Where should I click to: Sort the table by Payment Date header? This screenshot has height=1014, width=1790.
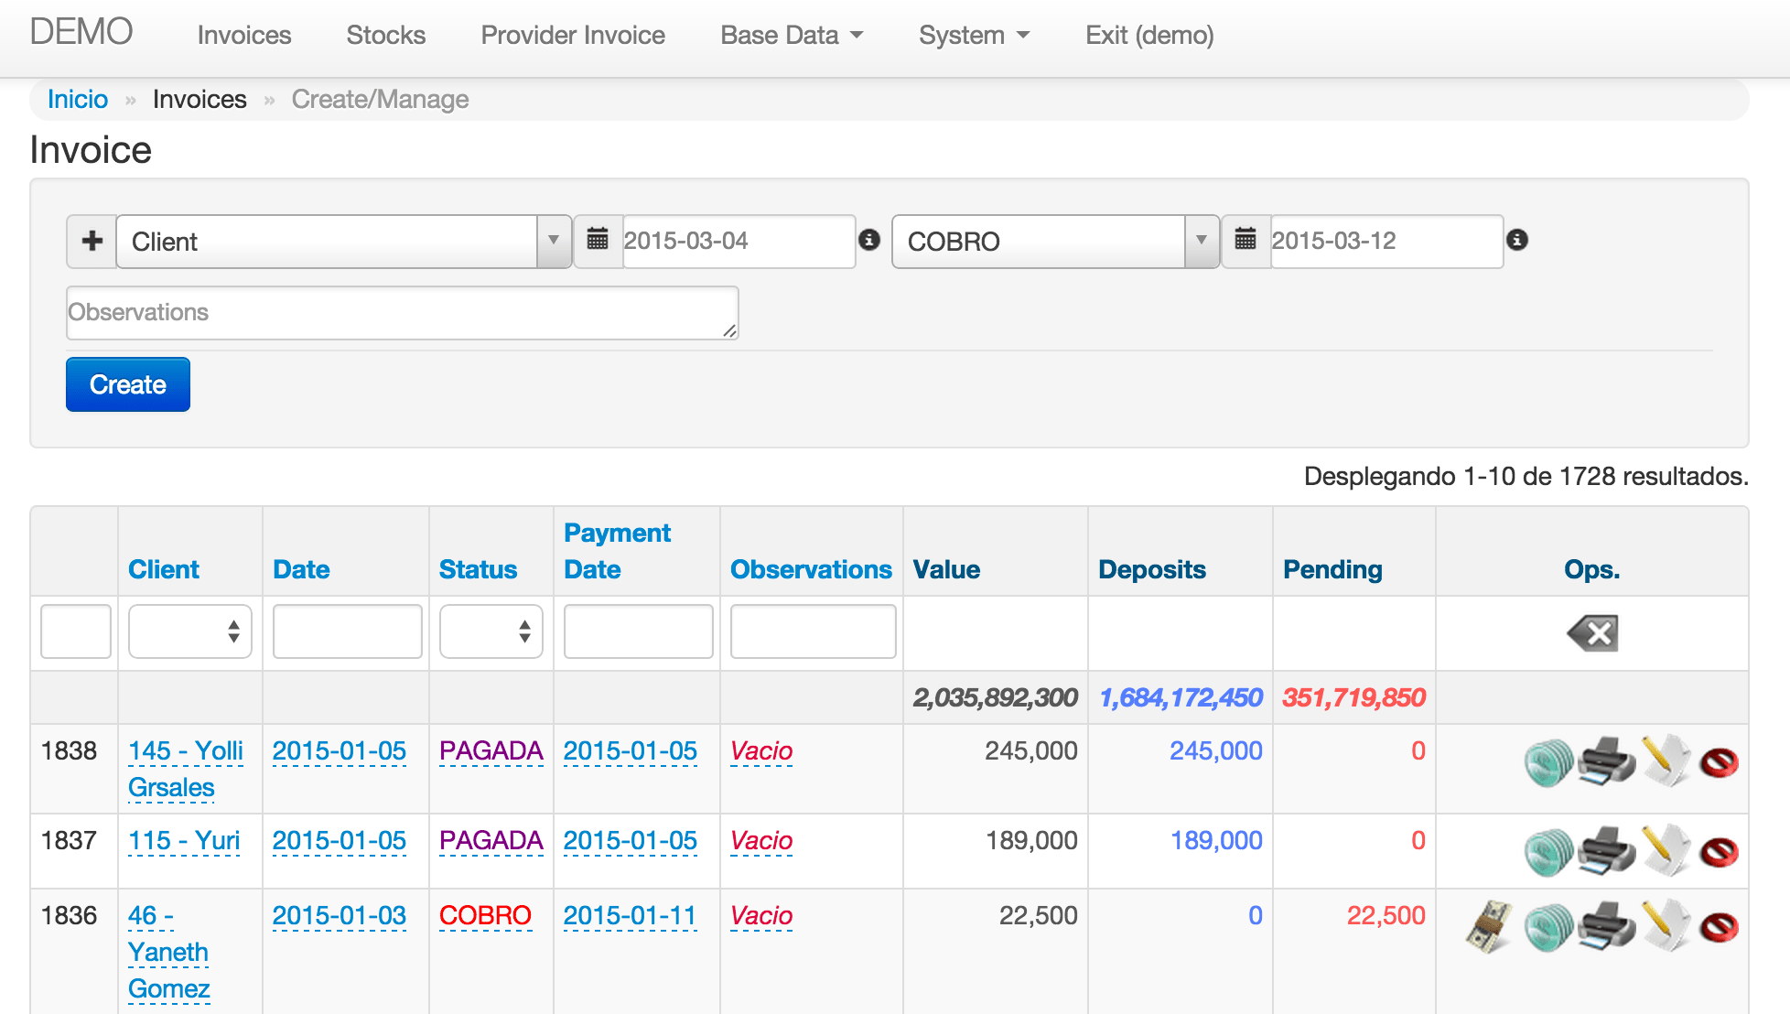[617, 551]
